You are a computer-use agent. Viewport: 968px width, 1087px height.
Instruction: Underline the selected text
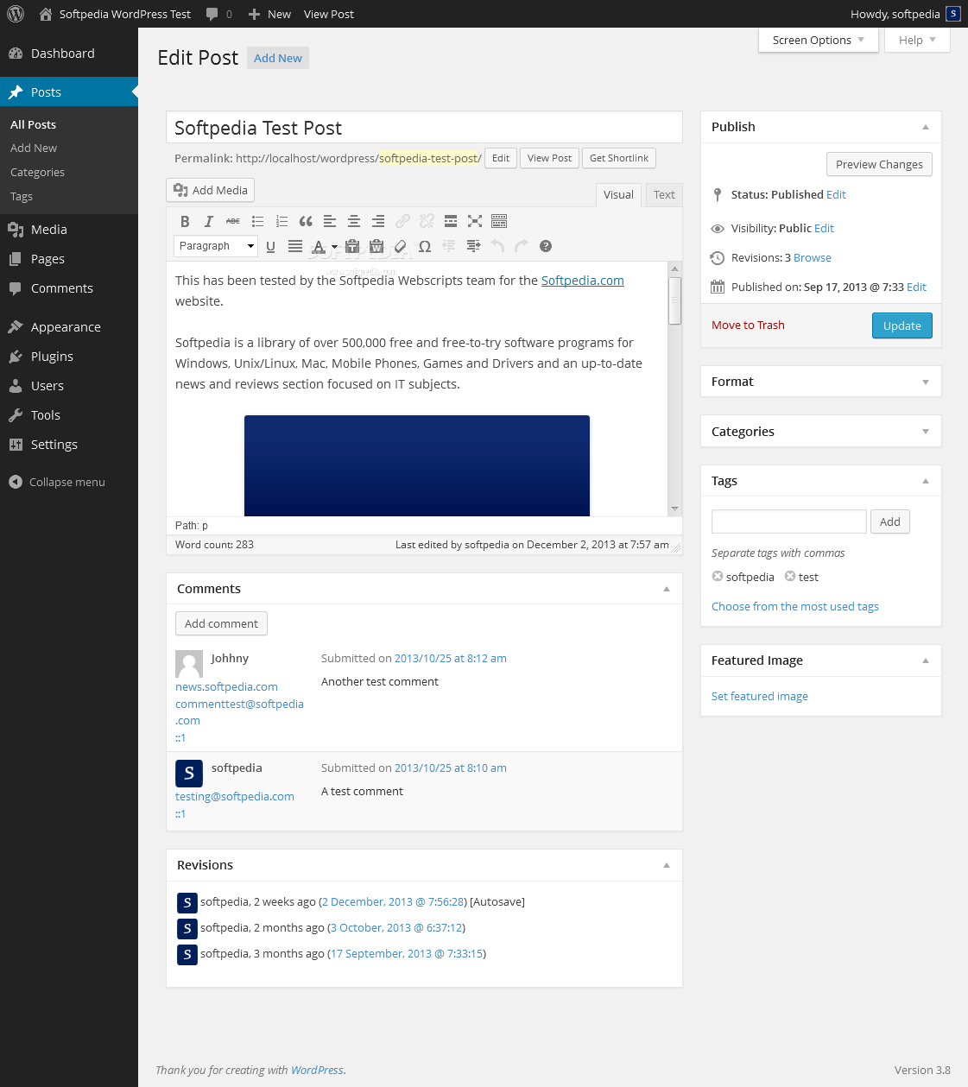pyautogui.click(x=270, y=246)
